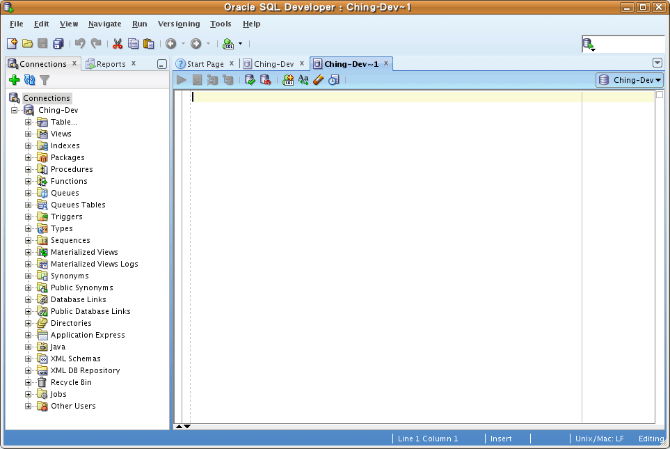Viewport: 670px width, 449px height.
Task: Expand the Recycle Bin tree node
Action: (29, 382)
